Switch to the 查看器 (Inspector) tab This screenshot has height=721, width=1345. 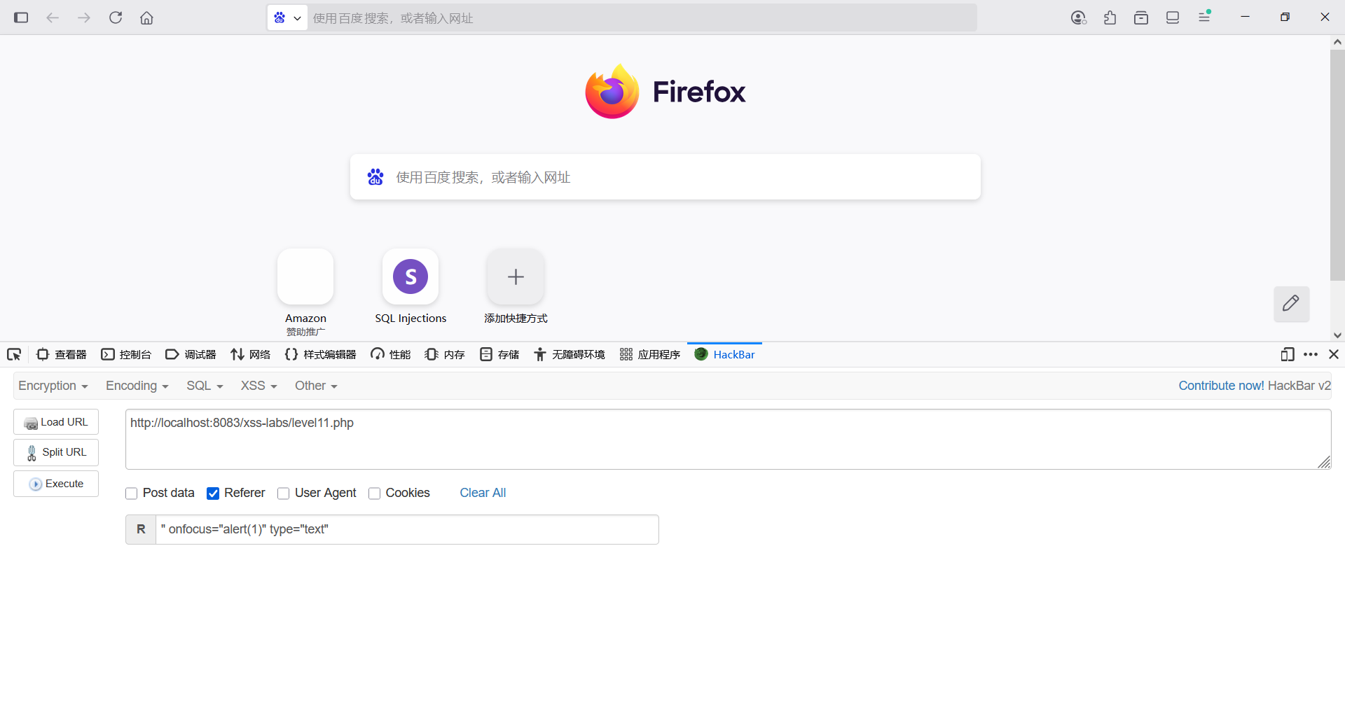[62, 355]
